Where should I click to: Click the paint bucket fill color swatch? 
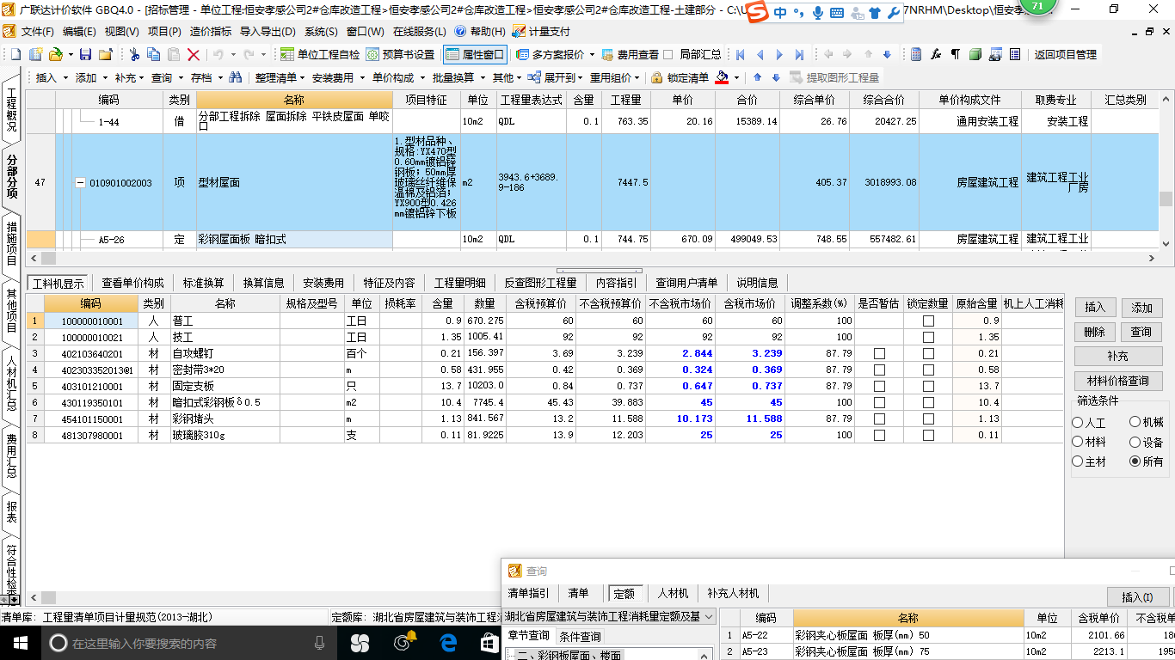(723, 77)
